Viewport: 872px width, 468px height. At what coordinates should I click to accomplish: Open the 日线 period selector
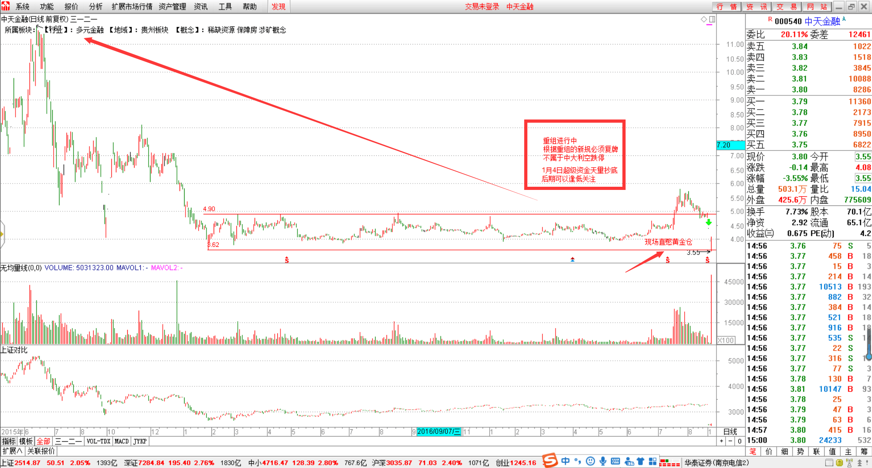(x=730, y=432)
